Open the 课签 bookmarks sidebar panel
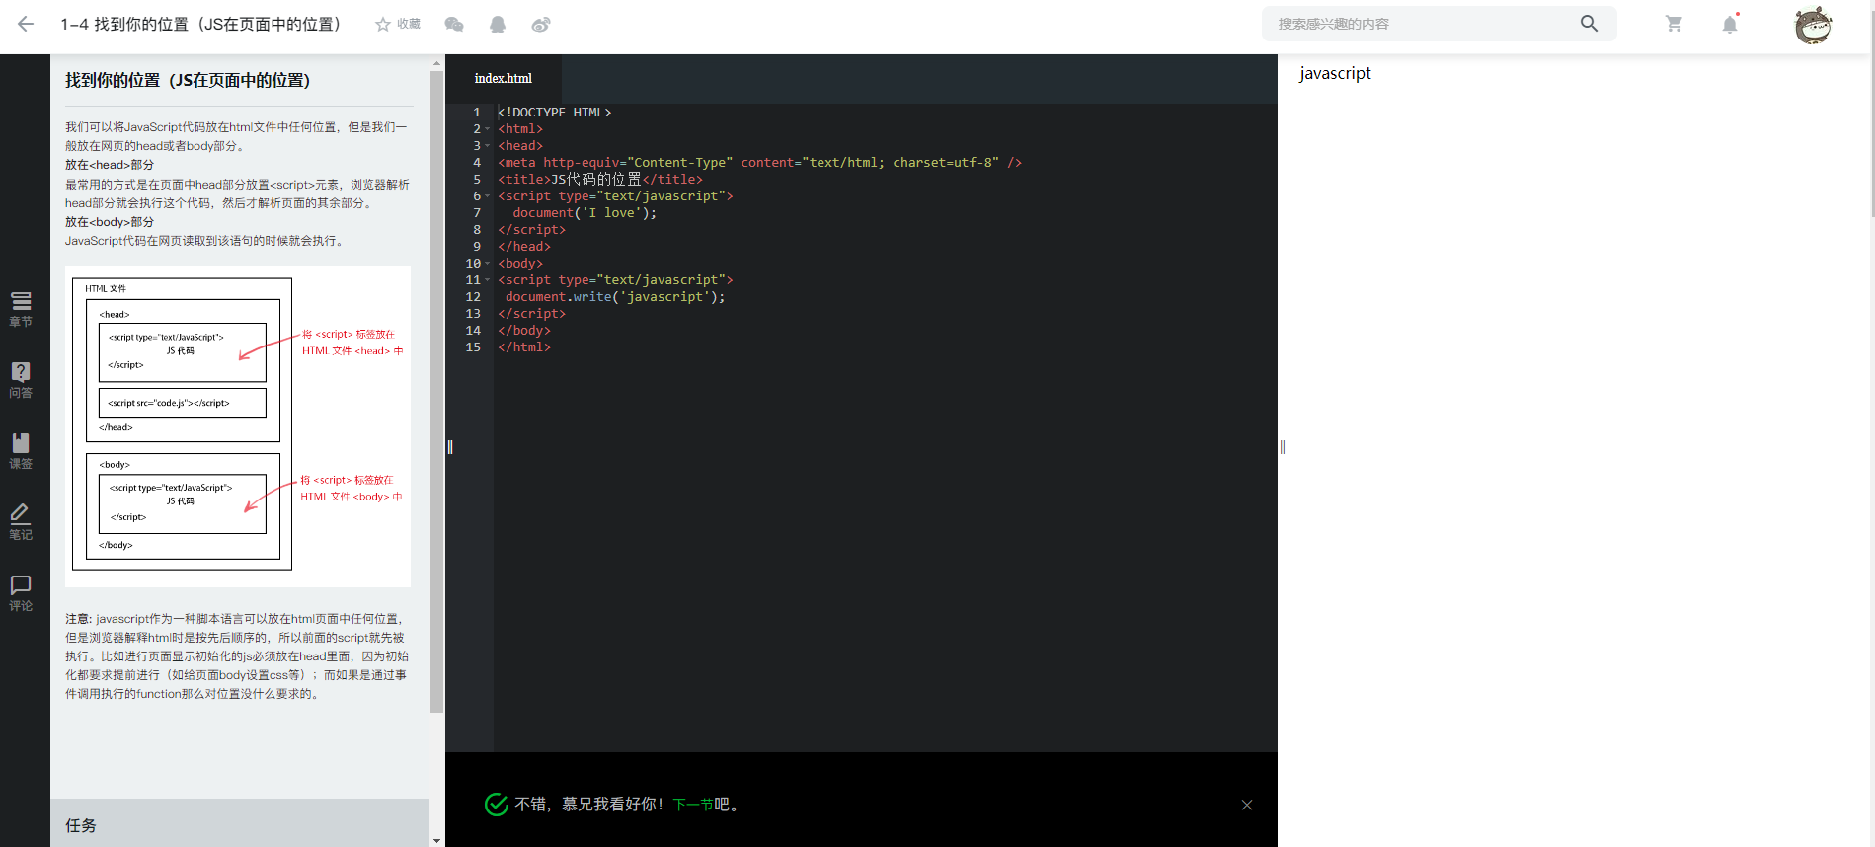The image size is (1875, 847). click(x=21, y=451)
